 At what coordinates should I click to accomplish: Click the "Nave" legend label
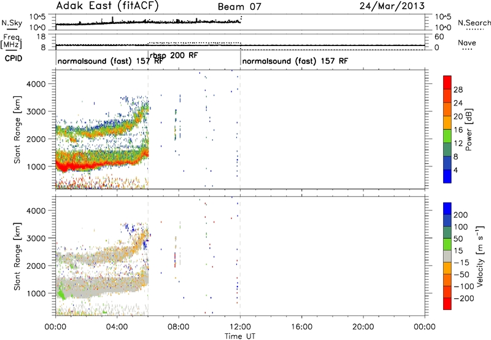pyautogui.click(x=467, y=43)
